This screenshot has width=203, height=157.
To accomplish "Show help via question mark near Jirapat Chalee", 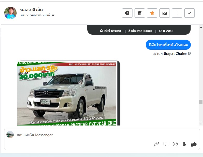I will [189, 53].
